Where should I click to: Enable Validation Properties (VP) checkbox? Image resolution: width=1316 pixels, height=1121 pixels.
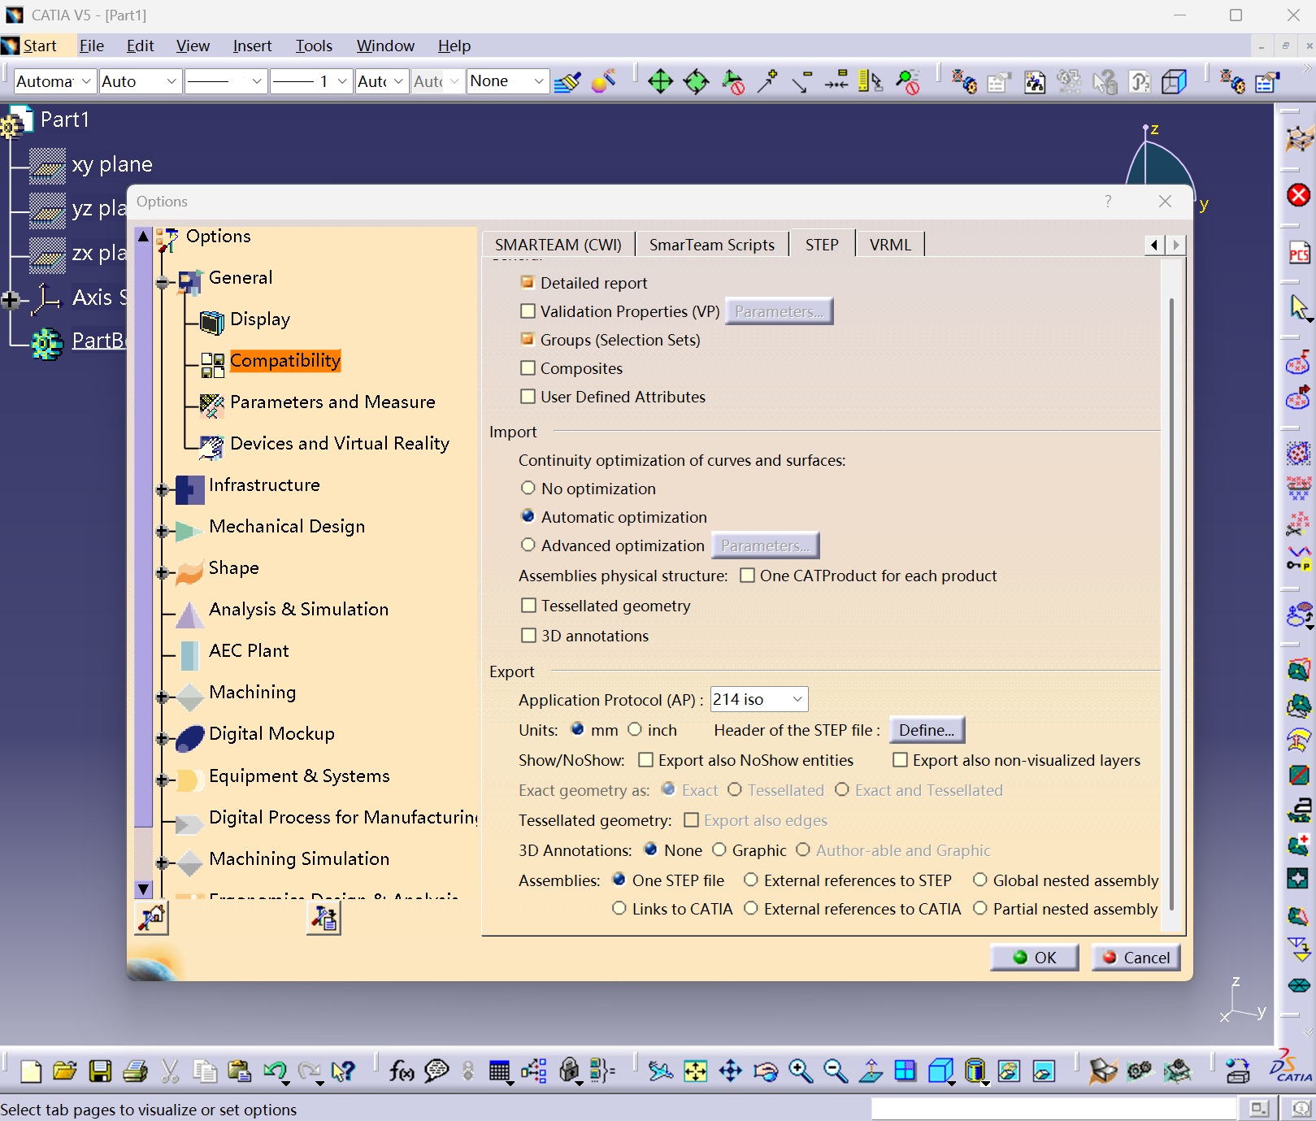pos(528,311)
